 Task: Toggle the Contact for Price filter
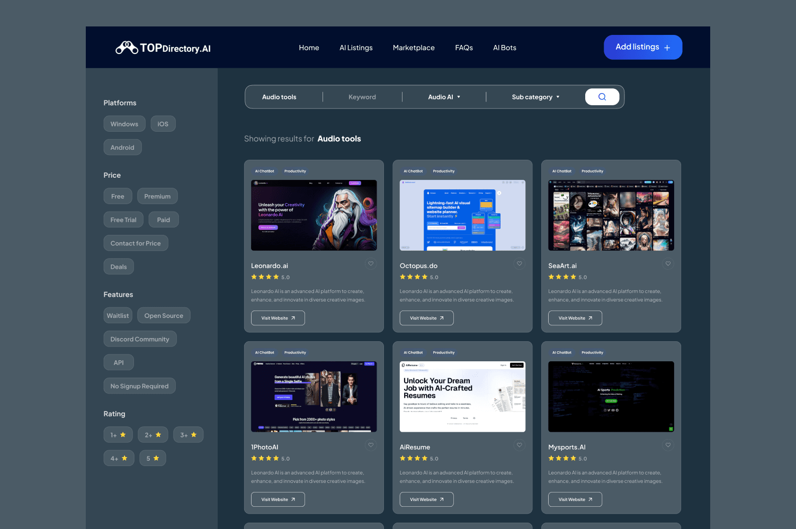136,243
